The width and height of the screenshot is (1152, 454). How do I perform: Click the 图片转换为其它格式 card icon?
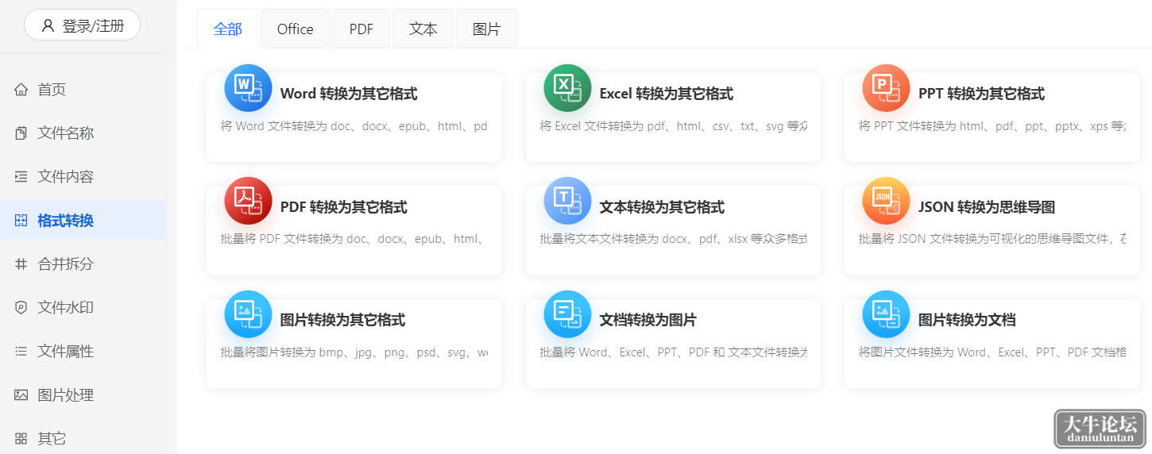point(248,314)
